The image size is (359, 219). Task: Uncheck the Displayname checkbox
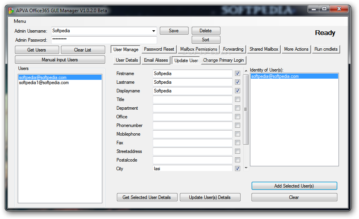pos(237,91)
